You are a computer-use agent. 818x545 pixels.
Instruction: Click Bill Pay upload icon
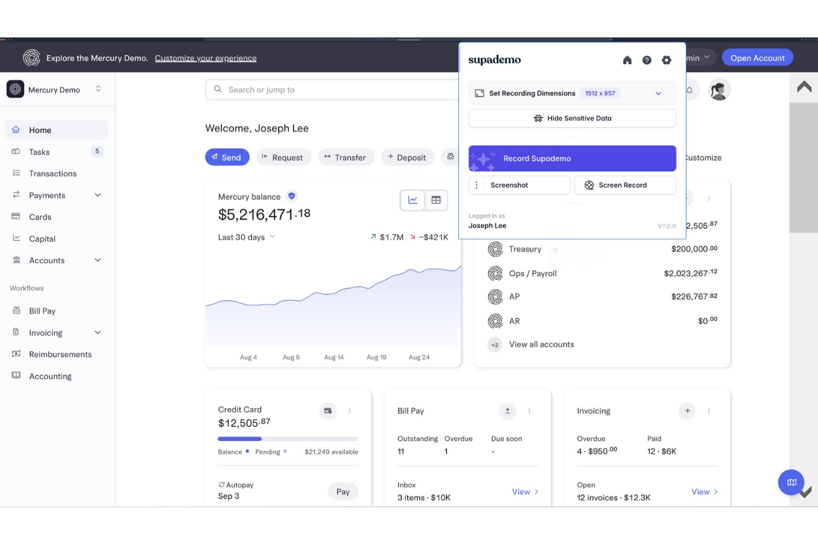pyautogui.click(x=507, y=411)
